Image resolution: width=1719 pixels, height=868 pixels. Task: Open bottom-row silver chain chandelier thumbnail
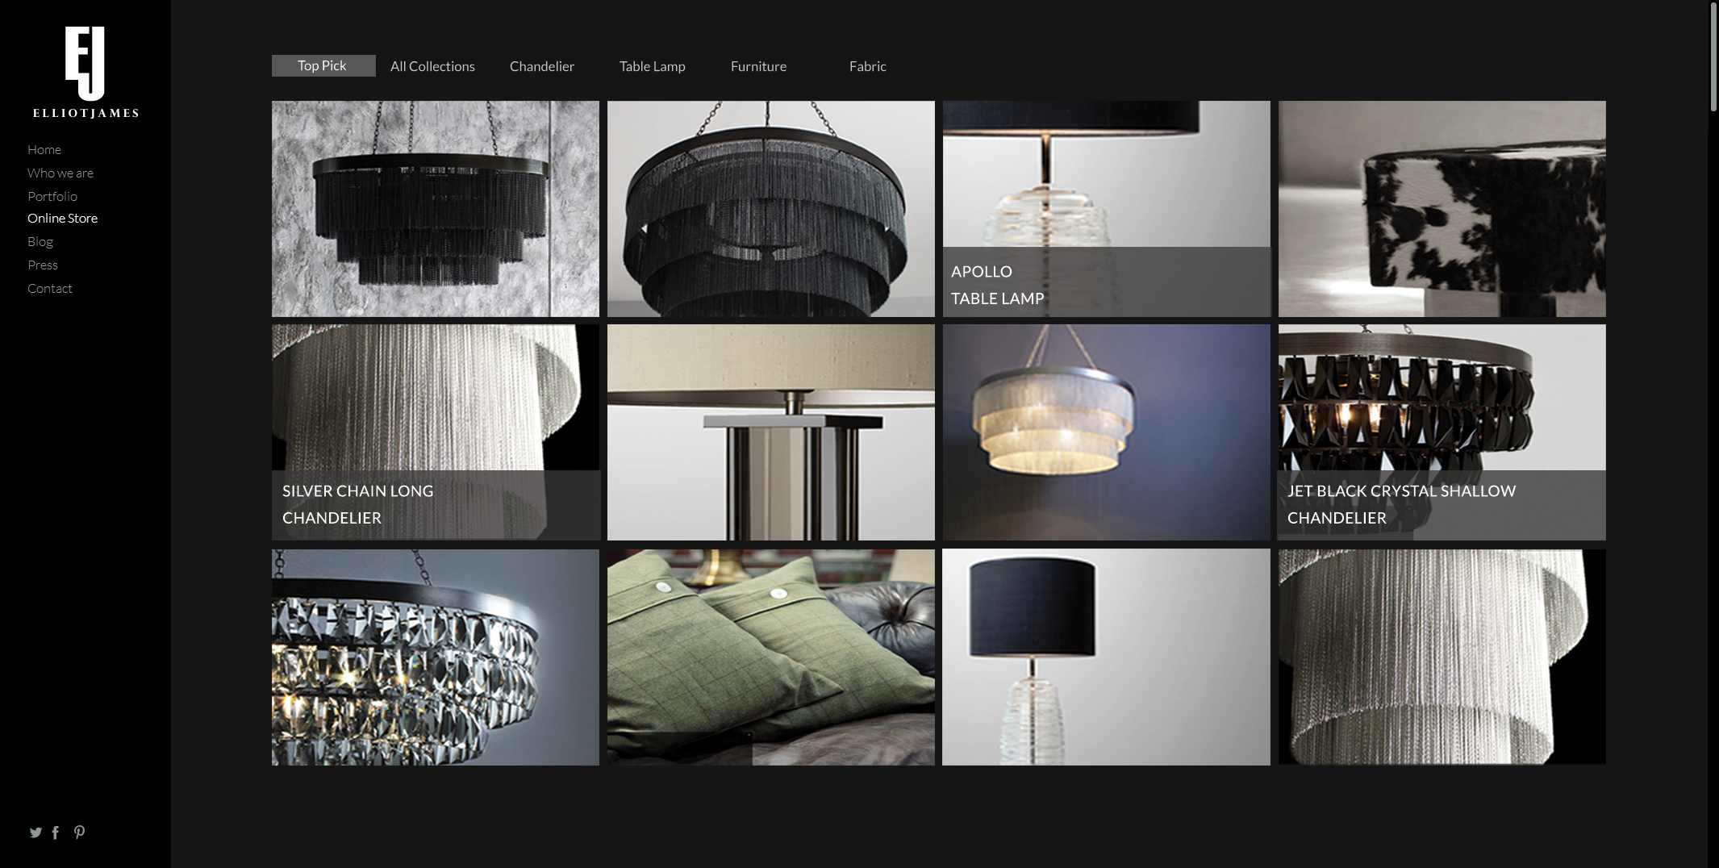(x=1442, y=657)
